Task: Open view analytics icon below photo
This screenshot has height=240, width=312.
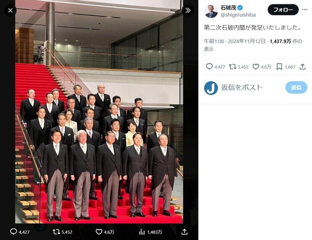Action: tap(142, 232)
